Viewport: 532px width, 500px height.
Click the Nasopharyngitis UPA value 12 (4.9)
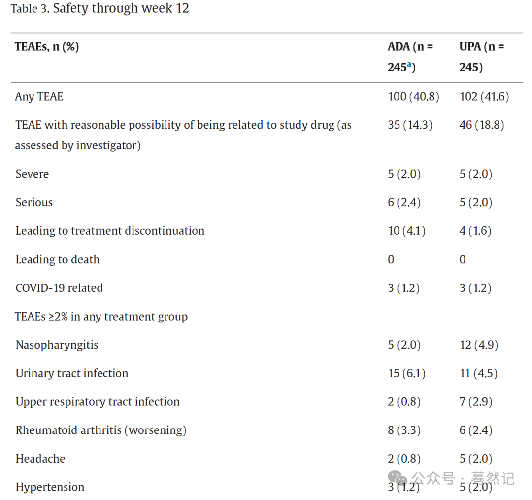coord(479,345)
